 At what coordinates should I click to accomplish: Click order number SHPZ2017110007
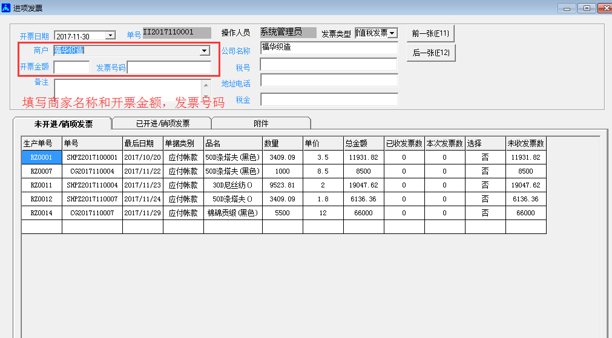92,199
